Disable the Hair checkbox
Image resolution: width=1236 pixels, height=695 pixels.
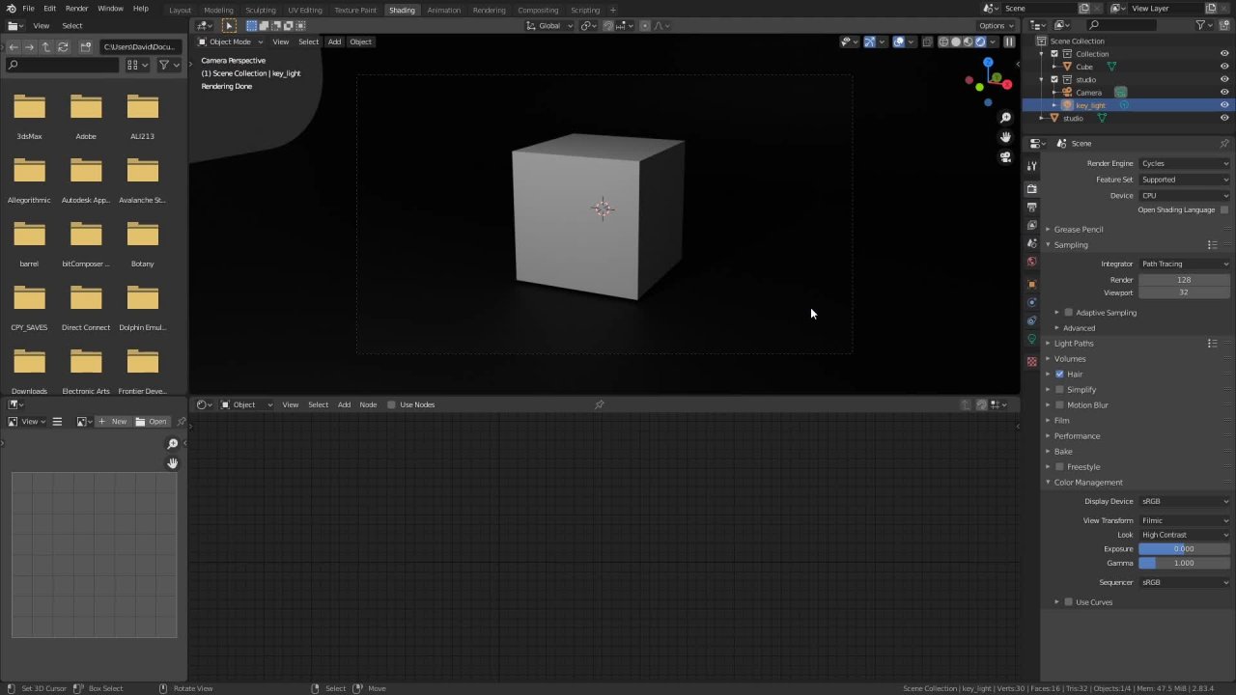point(1059,374)
